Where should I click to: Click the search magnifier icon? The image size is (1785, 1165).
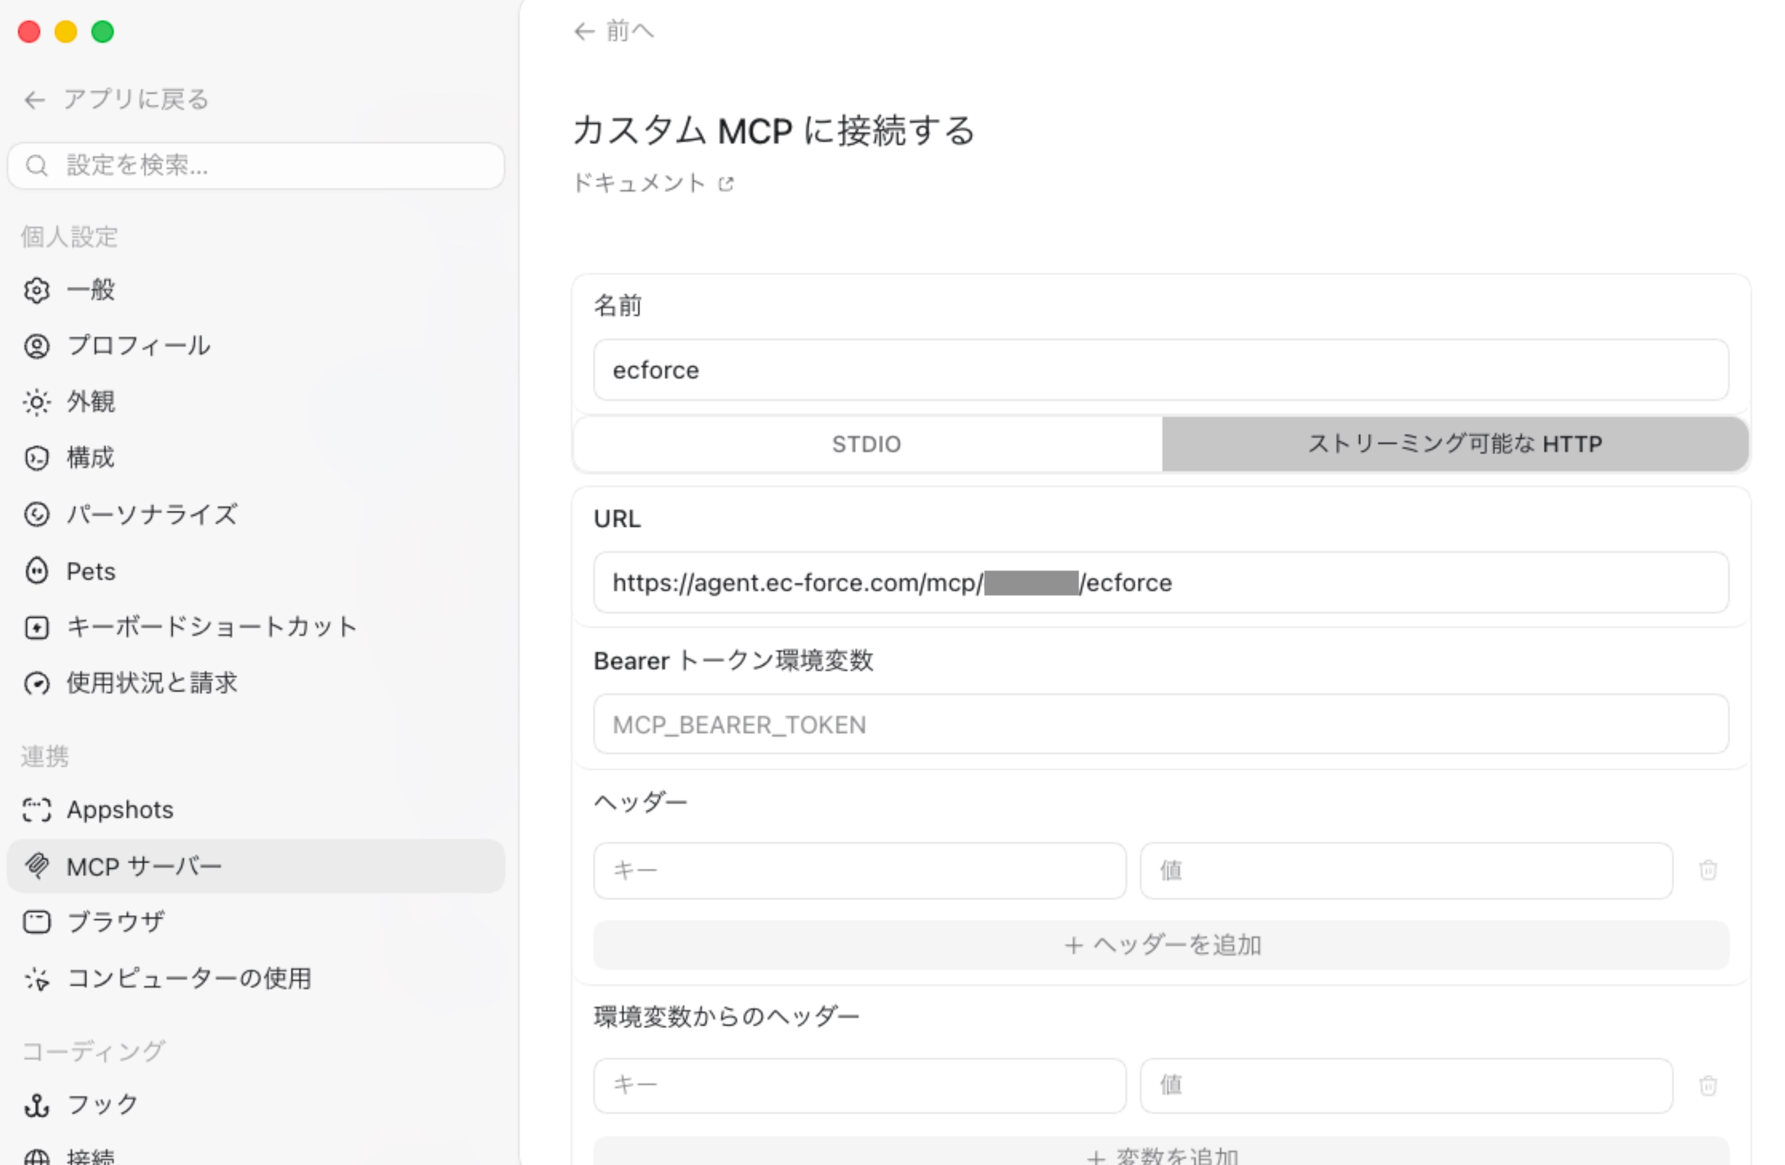pyautogui.click(x=36, y=165)
